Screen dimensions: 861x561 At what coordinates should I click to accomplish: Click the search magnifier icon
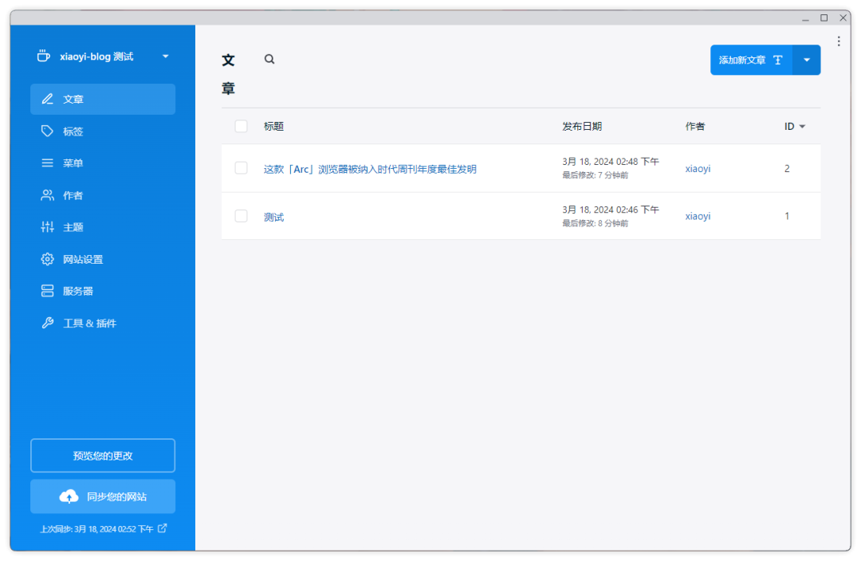coord(269,59)
